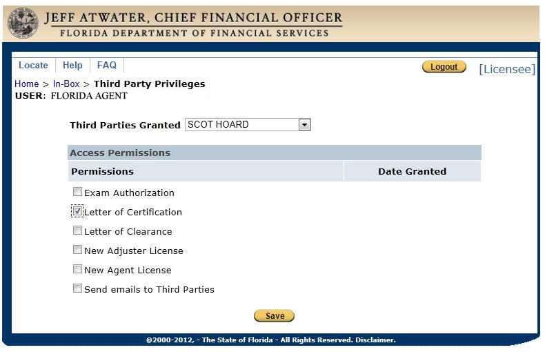Click the Florida state seal logo

pyautogui.click(x=23, y=23)
